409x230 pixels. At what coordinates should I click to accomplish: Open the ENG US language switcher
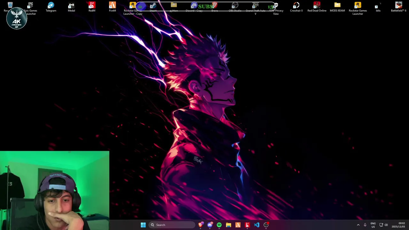pyautogui.click(x=373, y=225)
